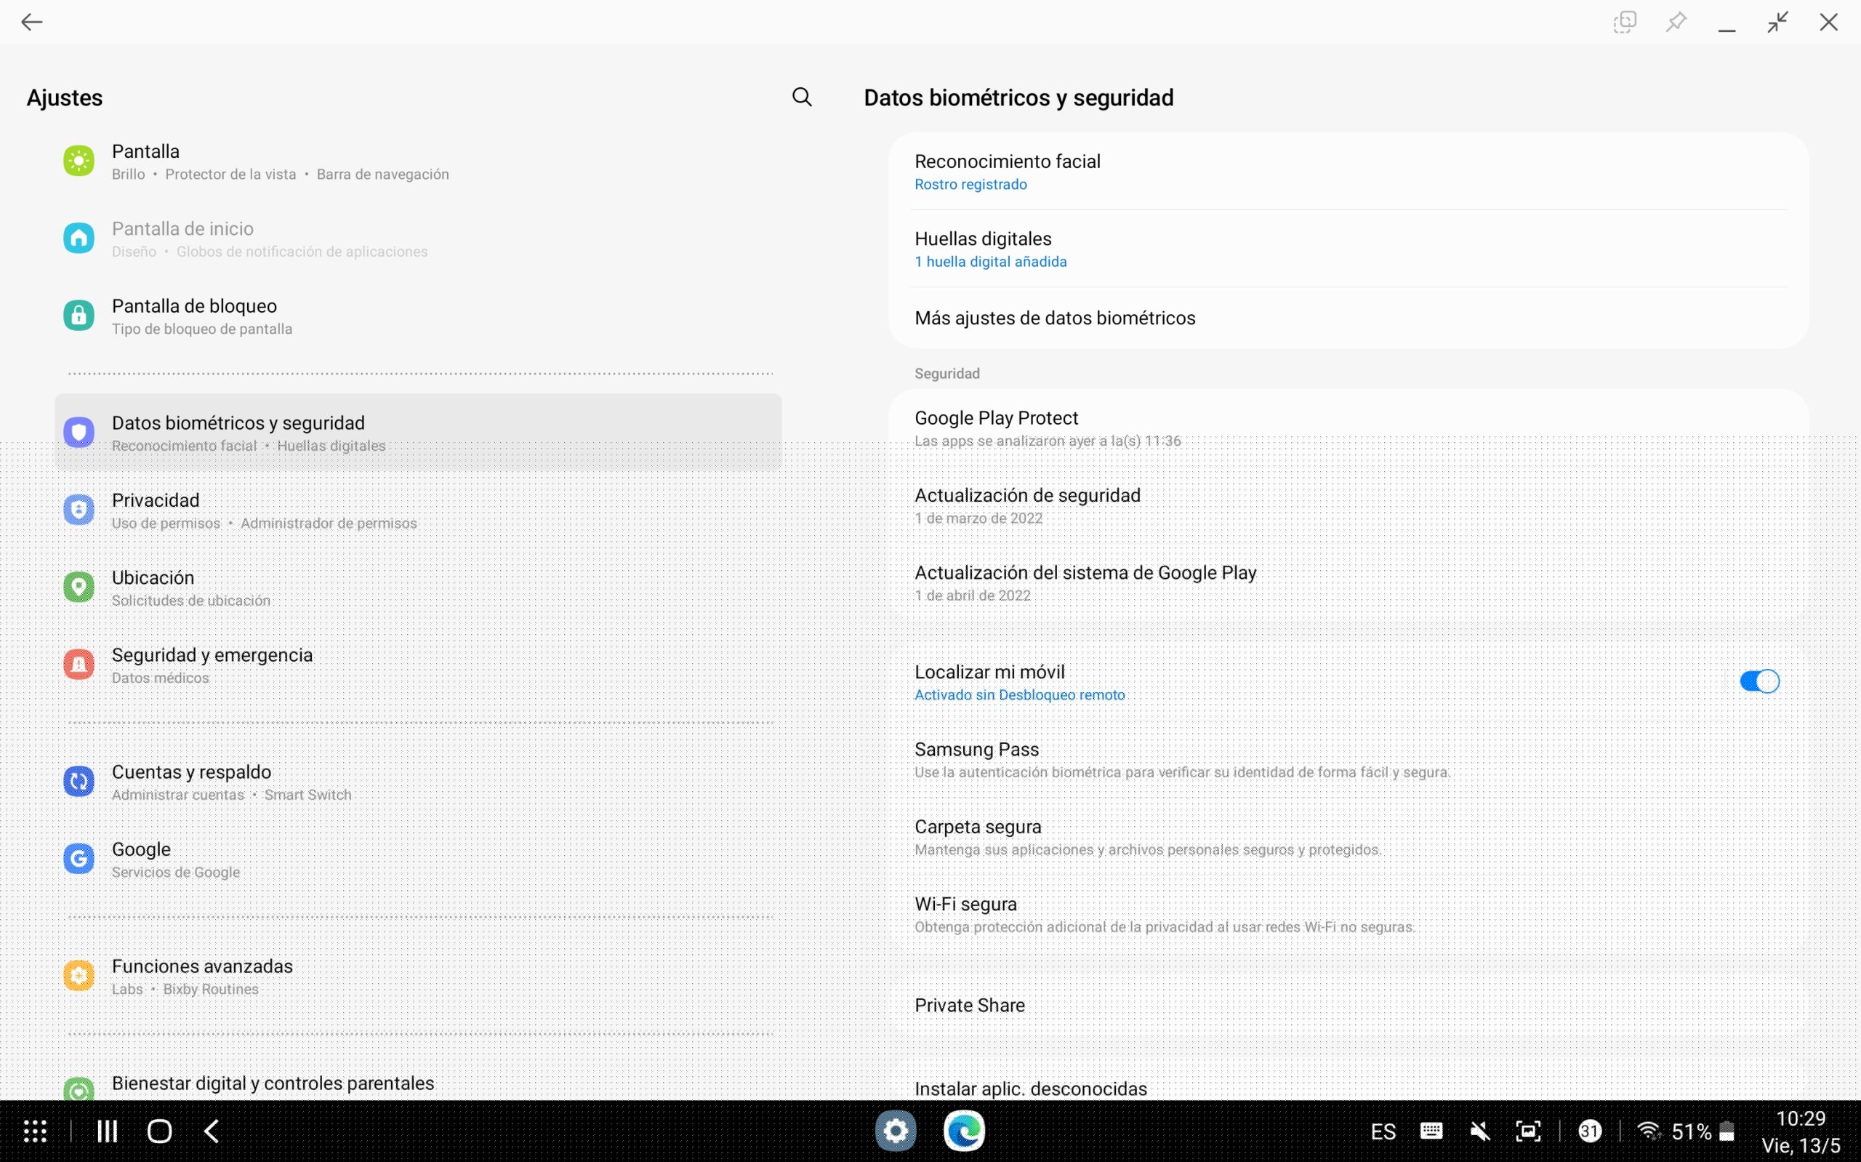Open the apps grid in taskbar
The height and width of the screenshot is (1162, 1861).
36,1131
